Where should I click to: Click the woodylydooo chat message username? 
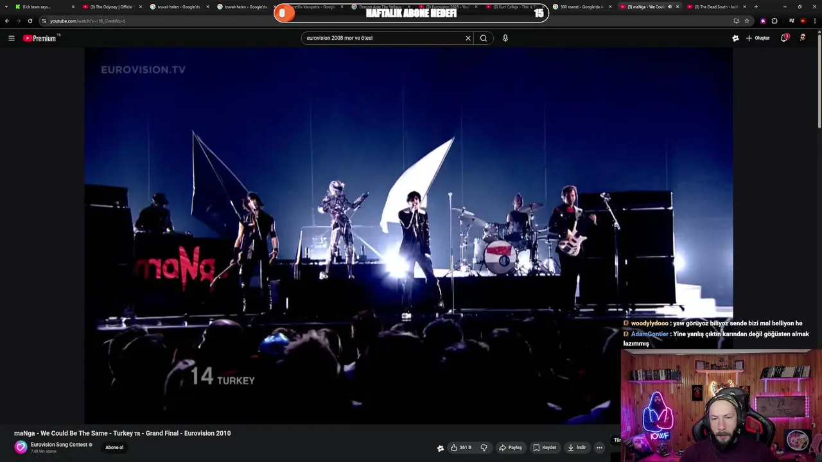pos(649,323)
